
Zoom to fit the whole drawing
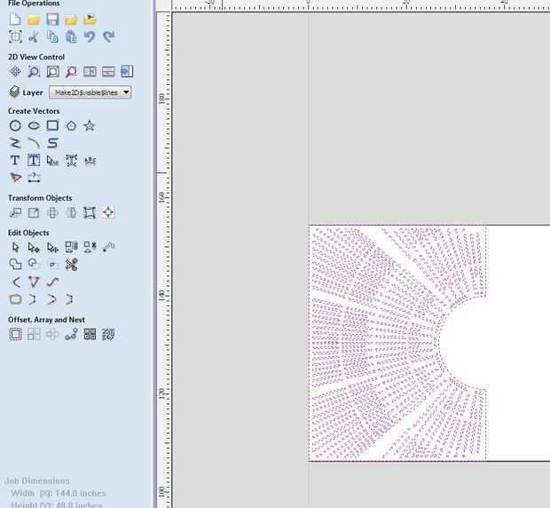(52, 72)
